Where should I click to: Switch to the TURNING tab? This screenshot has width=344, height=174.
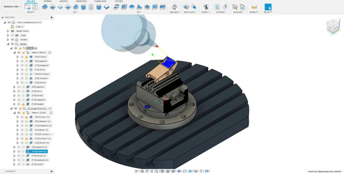[x=47, y=1]
